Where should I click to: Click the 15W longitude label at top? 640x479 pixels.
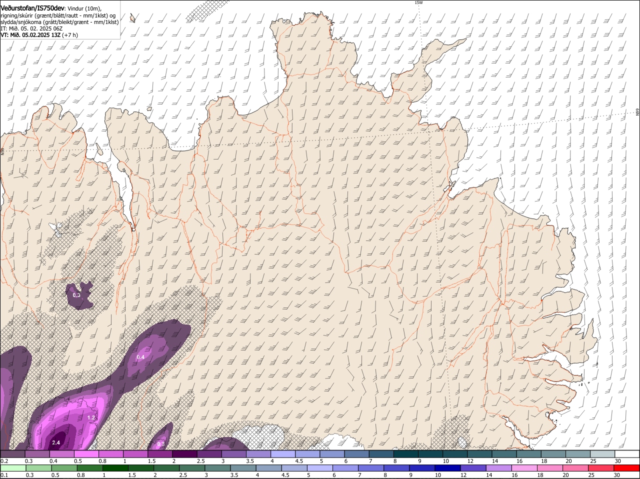point(418,2)
